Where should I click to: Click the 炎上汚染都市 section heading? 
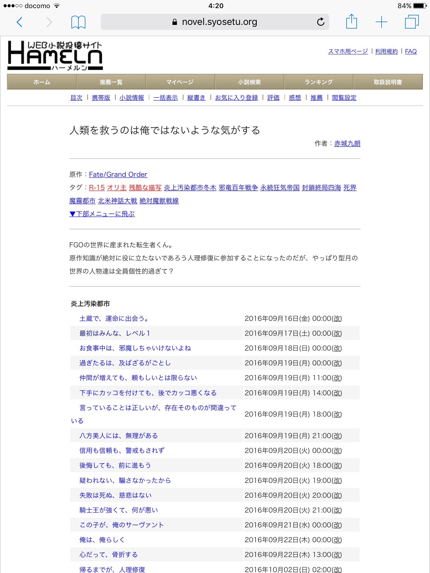pos(90,304)
